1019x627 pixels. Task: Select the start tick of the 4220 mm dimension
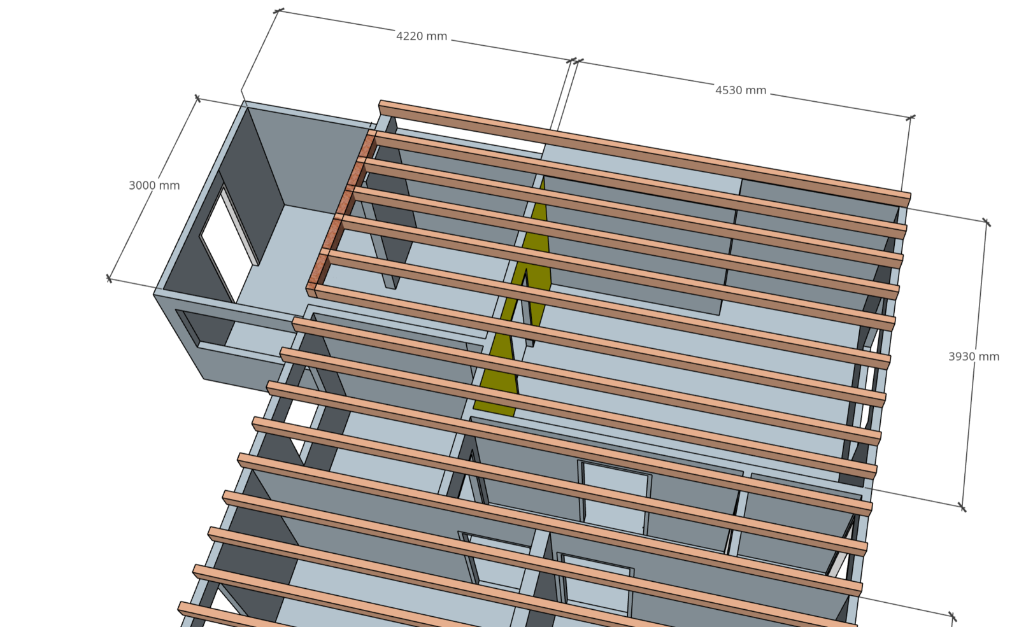[278, 10]
